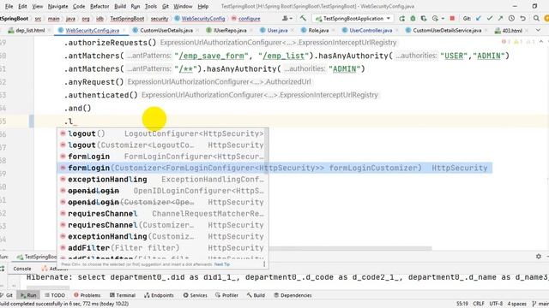Viewport: 549px width, 308px height.
Task: Select logout() LogoutConfigurer suggestion
Action: point(162,133)
